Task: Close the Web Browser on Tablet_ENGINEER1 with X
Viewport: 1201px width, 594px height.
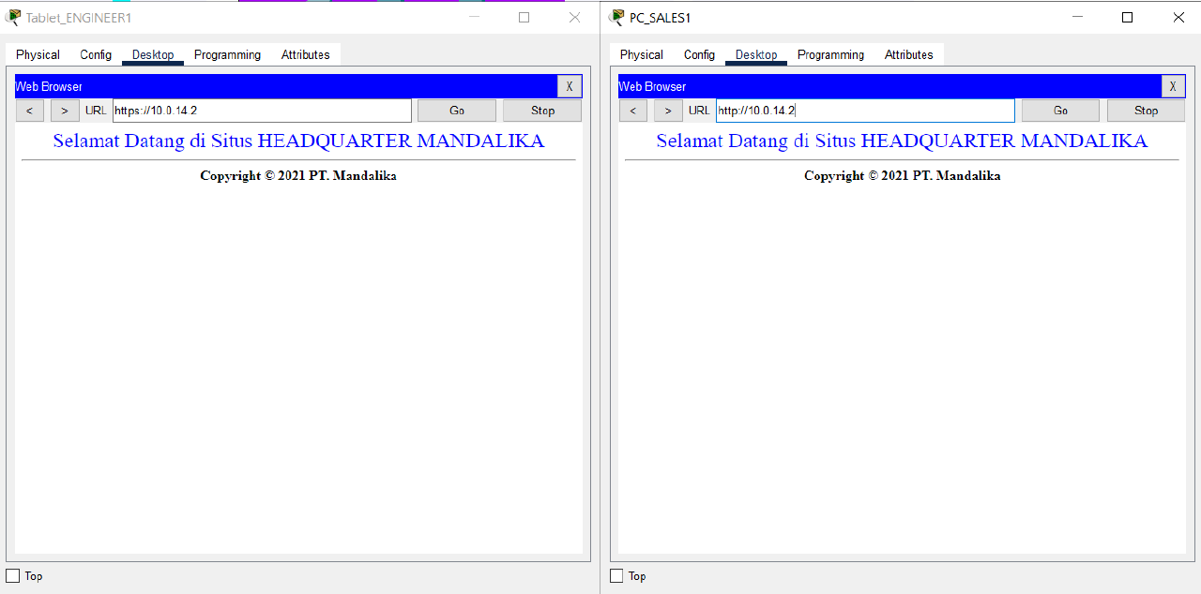Action: [x=570, y=86]
